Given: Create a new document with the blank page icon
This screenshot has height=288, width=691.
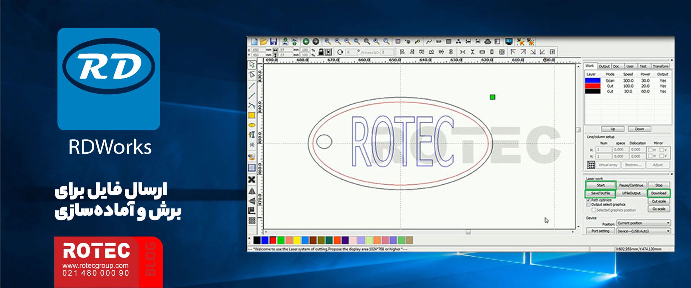Looking at the screenshot, I should (x=254, y=41).
